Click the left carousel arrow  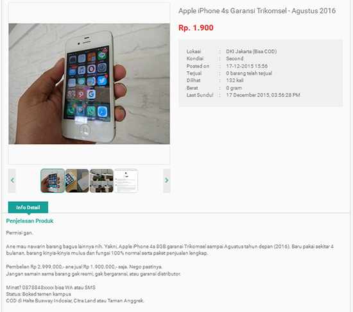point(12,181)
